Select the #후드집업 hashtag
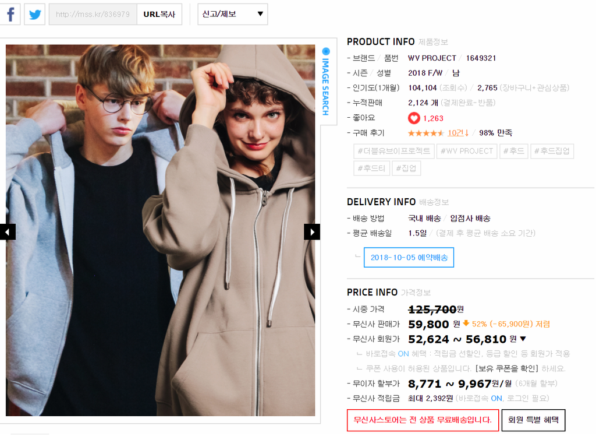 click(x=552, y=151)
